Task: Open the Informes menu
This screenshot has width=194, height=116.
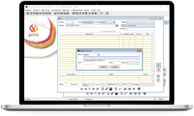Action: [36, 10]
